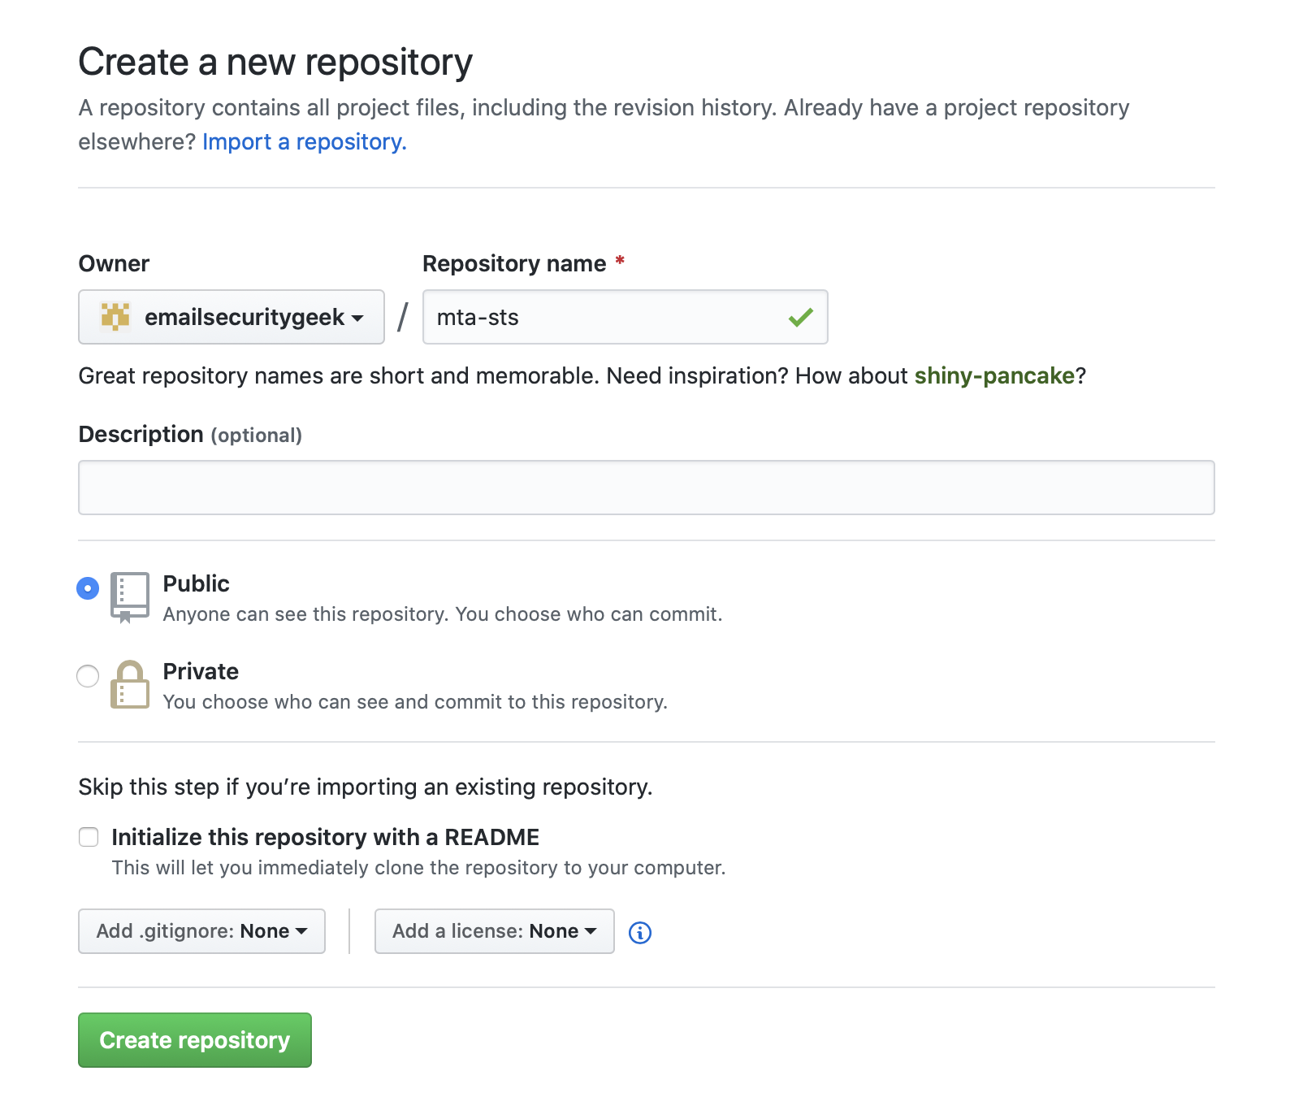1316x1110 pixels.
Task: Click the Create repository button
Action: click(195, 1040)
